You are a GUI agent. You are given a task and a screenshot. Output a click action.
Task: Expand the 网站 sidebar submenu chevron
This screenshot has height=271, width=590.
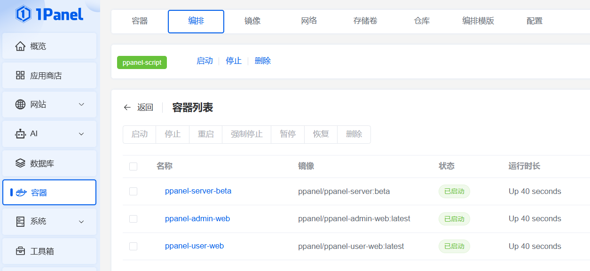81,104
